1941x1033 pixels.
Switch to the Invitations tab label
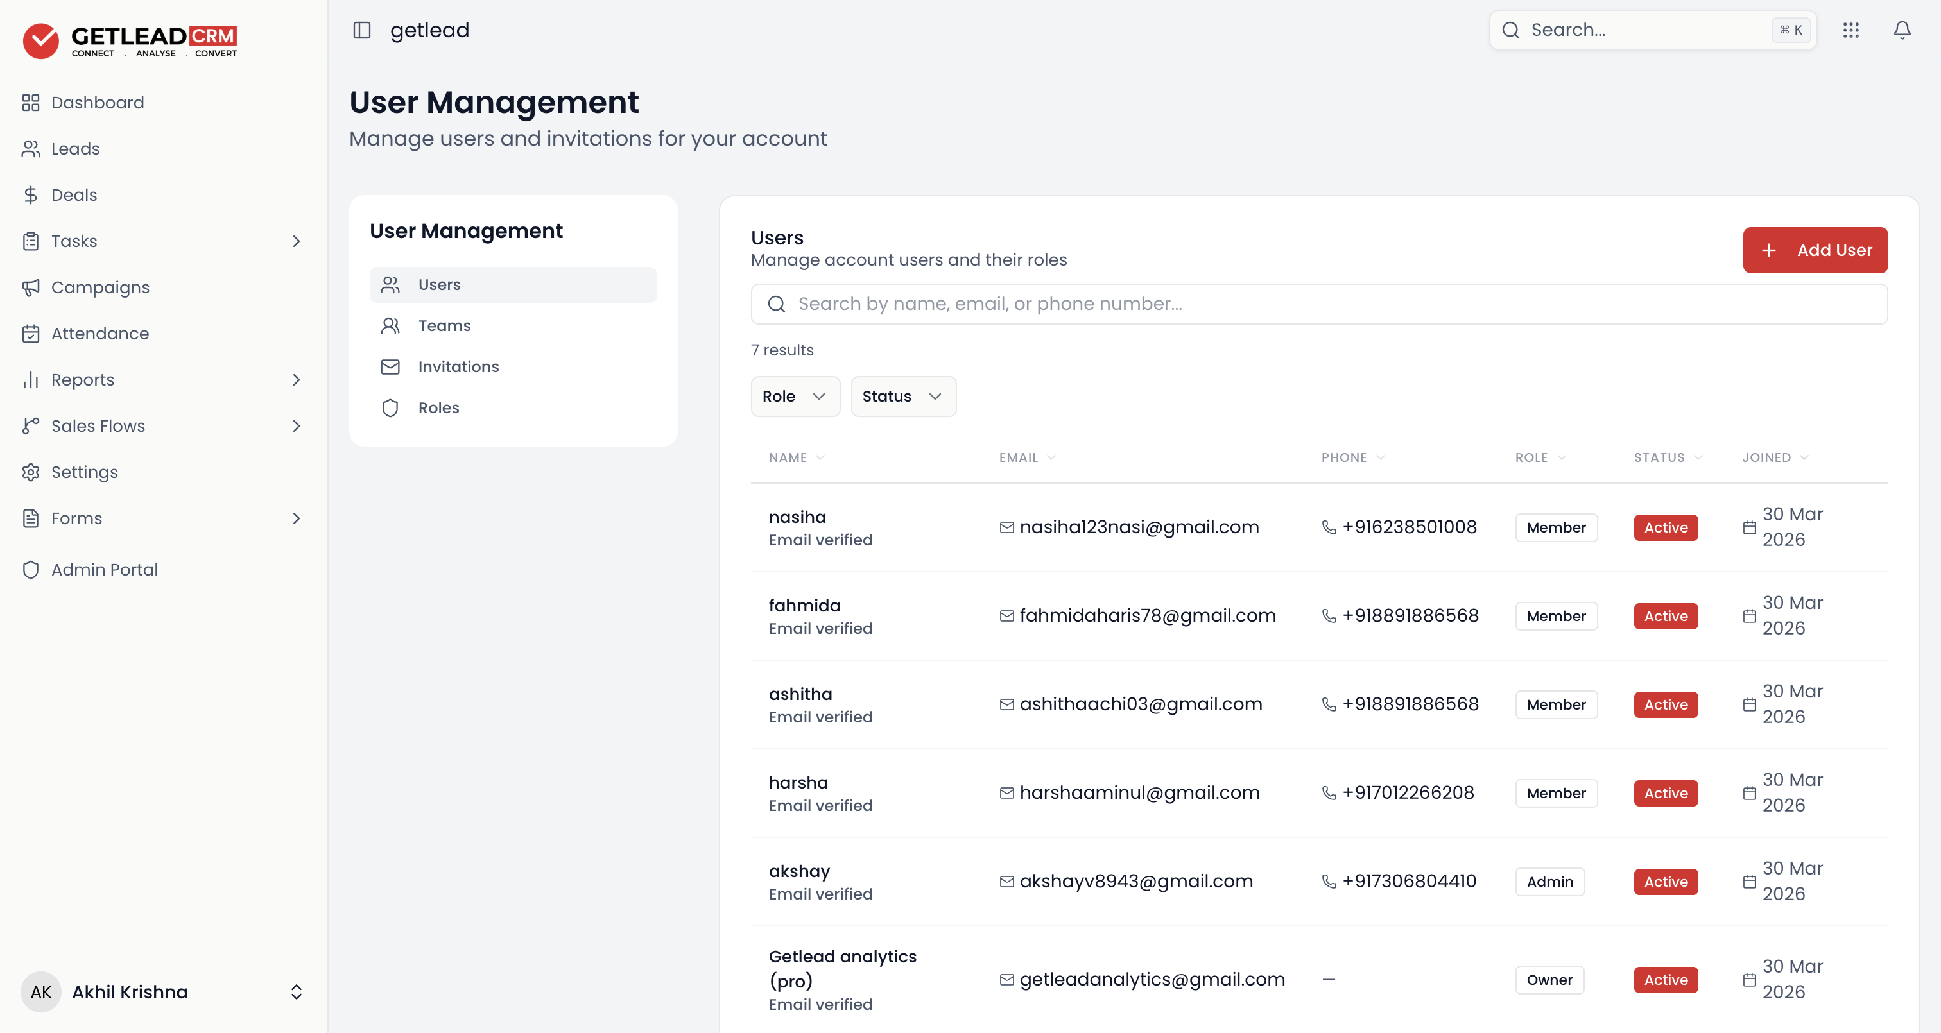tap(459, 367)
